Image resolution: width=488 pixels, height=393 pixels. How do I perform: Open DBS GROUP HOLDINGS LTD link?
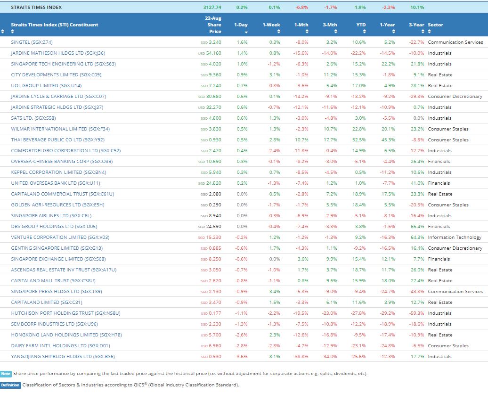coord(54,226)
